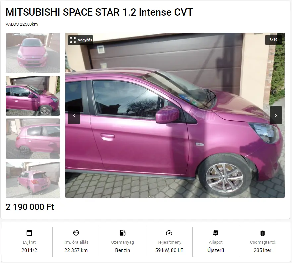Click the speedometer icon above Teljesítmény

[169, 233]
